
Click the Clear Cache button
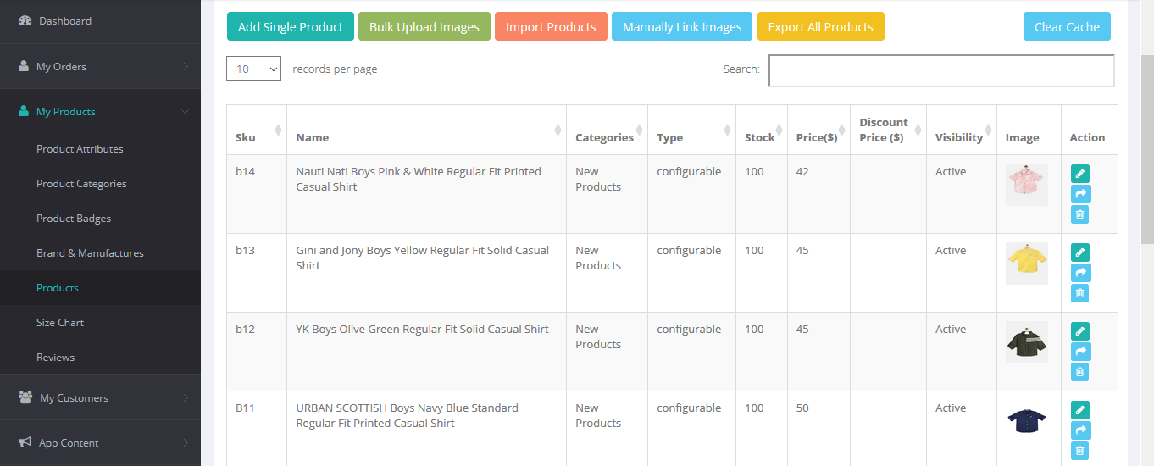pos(1066,27)
